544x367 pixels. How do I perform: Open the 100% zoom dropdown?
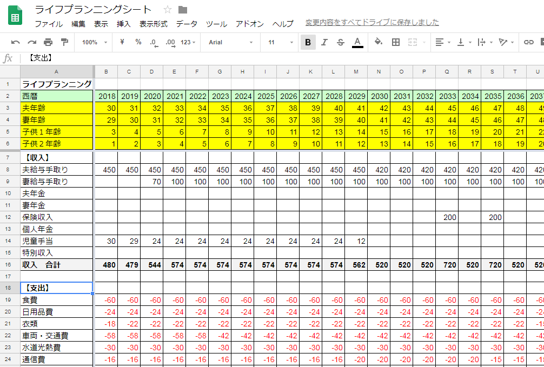point(95,42)
